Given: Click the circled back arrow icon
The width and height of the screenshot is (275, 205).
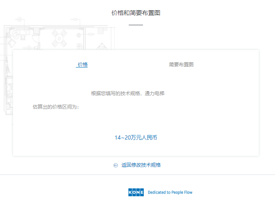Looking at the screenshot, I should (x=116, y=165).
